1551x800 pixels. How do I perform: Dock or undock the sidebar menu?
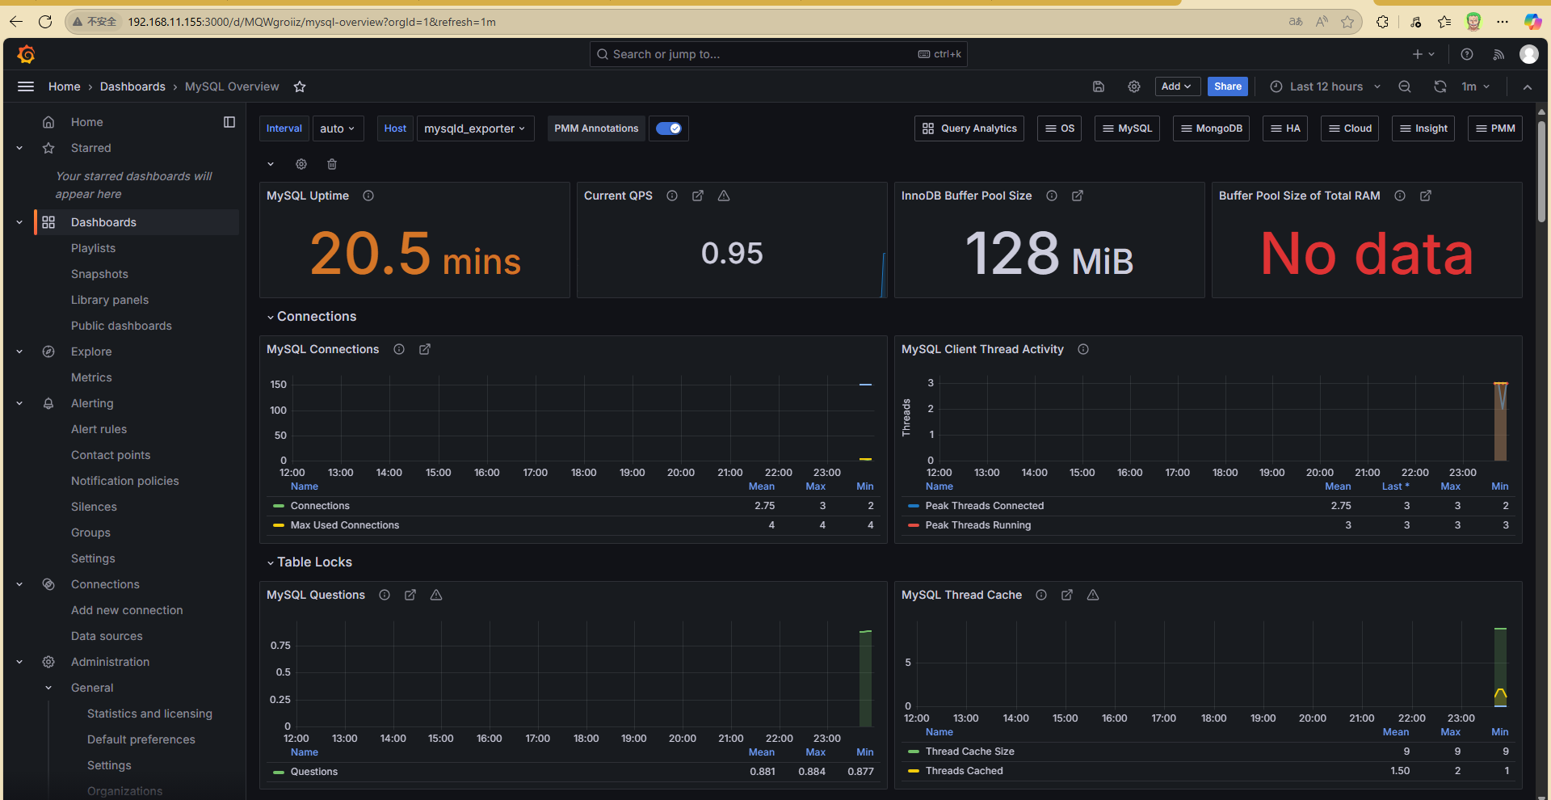[229, 122]
